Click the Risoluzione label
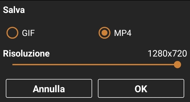The width and height of the screenshot is (190, 102). (26, 53)
